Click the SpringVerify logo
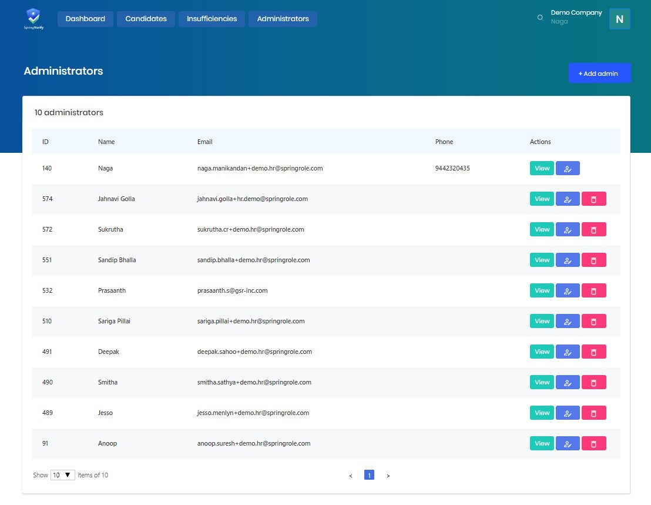 [x=33, y=18]
